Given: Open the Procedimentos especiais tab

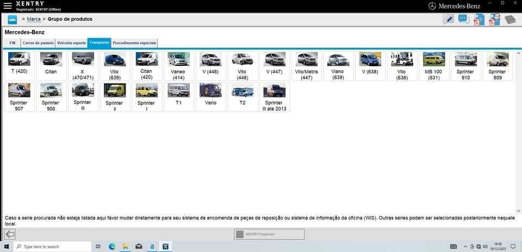Looking at the screenshot, I should [x=134, y=43].
